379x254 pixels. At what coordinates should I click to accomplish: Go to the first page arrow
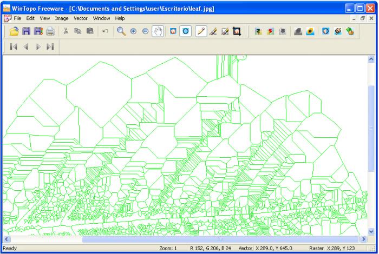click(14, 46)
